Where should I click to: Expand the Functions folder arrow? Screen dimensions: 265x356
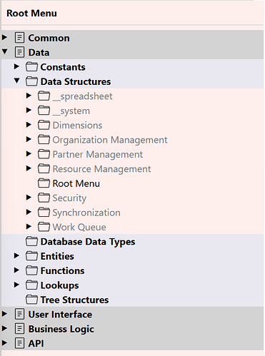(16, 270)
